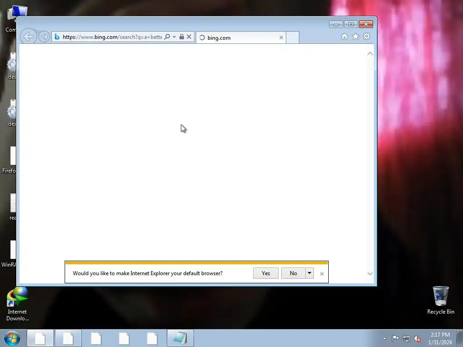Open the Tools gear menu
Screen dimensions: 463x347
[367, 36]
